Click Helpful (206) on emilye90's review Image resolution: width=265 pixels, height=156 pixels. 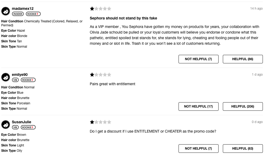click(x=243, y=106)
